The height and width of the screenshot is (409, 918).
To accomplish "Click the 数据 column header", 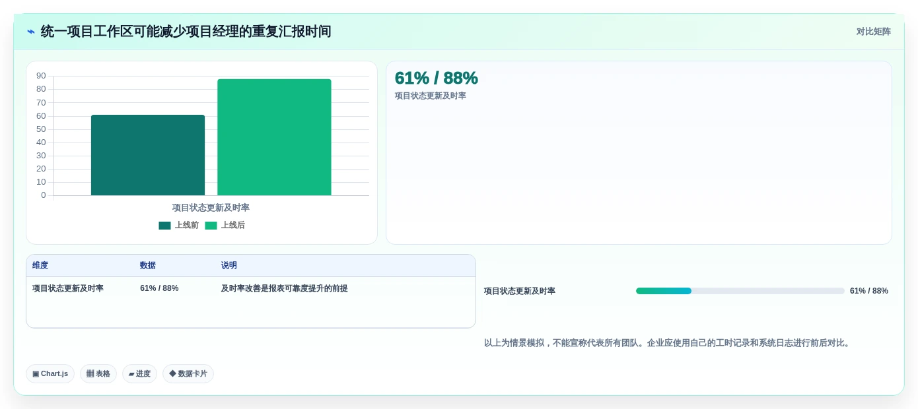I will click(148, 265).
